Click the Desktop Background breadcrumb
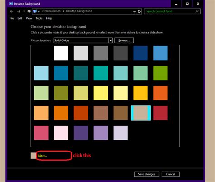 79,11
